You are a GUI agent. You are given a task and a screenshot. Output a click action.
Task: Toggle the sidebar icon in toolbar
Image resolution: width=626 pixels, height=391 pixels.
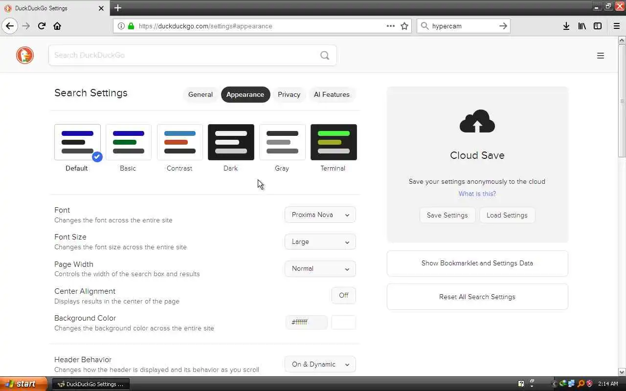pos(598,26)
